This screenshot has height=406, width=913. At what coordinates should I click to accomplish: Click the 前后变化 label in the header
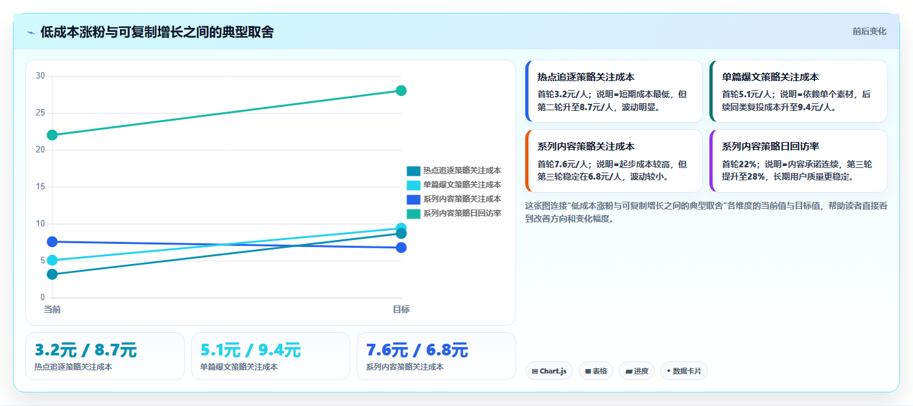click(869, 32)
